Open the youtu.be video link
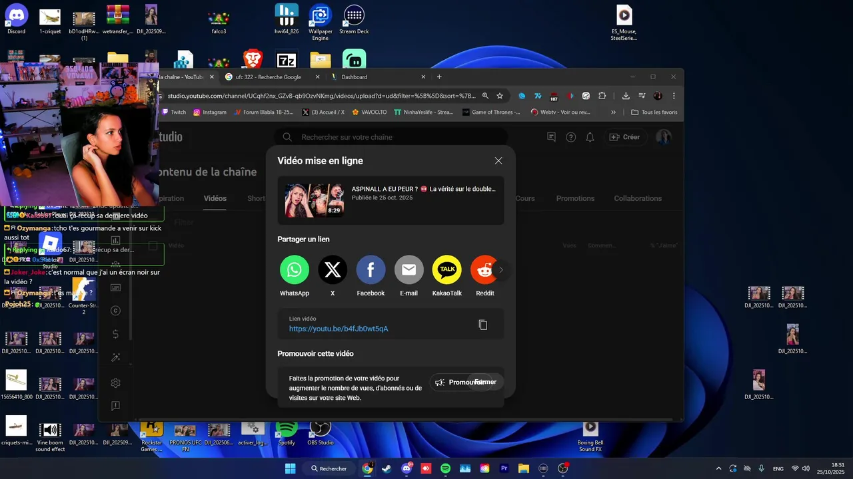 click(x=339, y=329)
